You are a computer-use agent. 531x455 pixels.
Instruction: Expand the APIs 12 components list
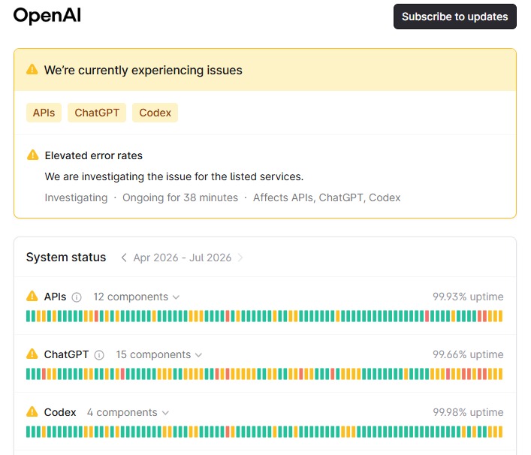coord(136,297)
